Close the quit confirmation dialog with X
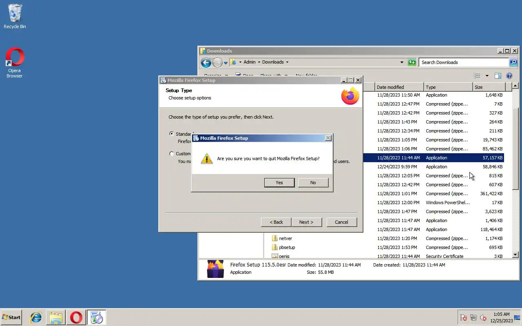Image resolution: width=522 pixels, height=326 pixels. click(328, 138)
